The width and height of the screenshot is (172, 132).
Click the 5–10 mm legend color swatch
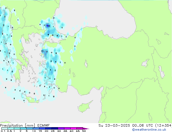[x=30, y=128]
